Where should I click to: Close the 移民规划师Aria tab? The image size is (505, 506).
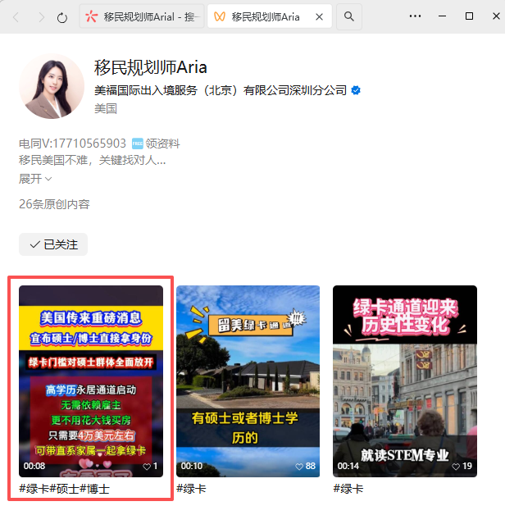[x=319, y=16]
